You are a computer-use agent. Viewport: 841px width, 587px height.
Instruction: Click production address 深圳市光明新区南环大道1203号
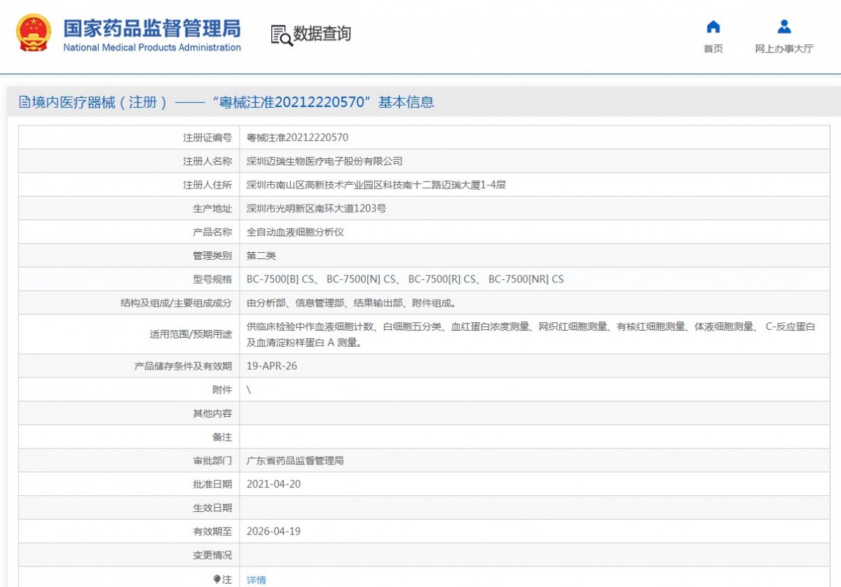(x=316, y=209)
